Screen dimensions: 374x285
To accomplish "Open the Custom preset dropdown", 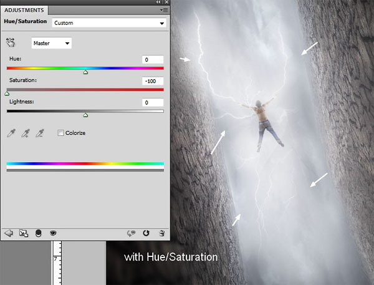I will [109, 23].
